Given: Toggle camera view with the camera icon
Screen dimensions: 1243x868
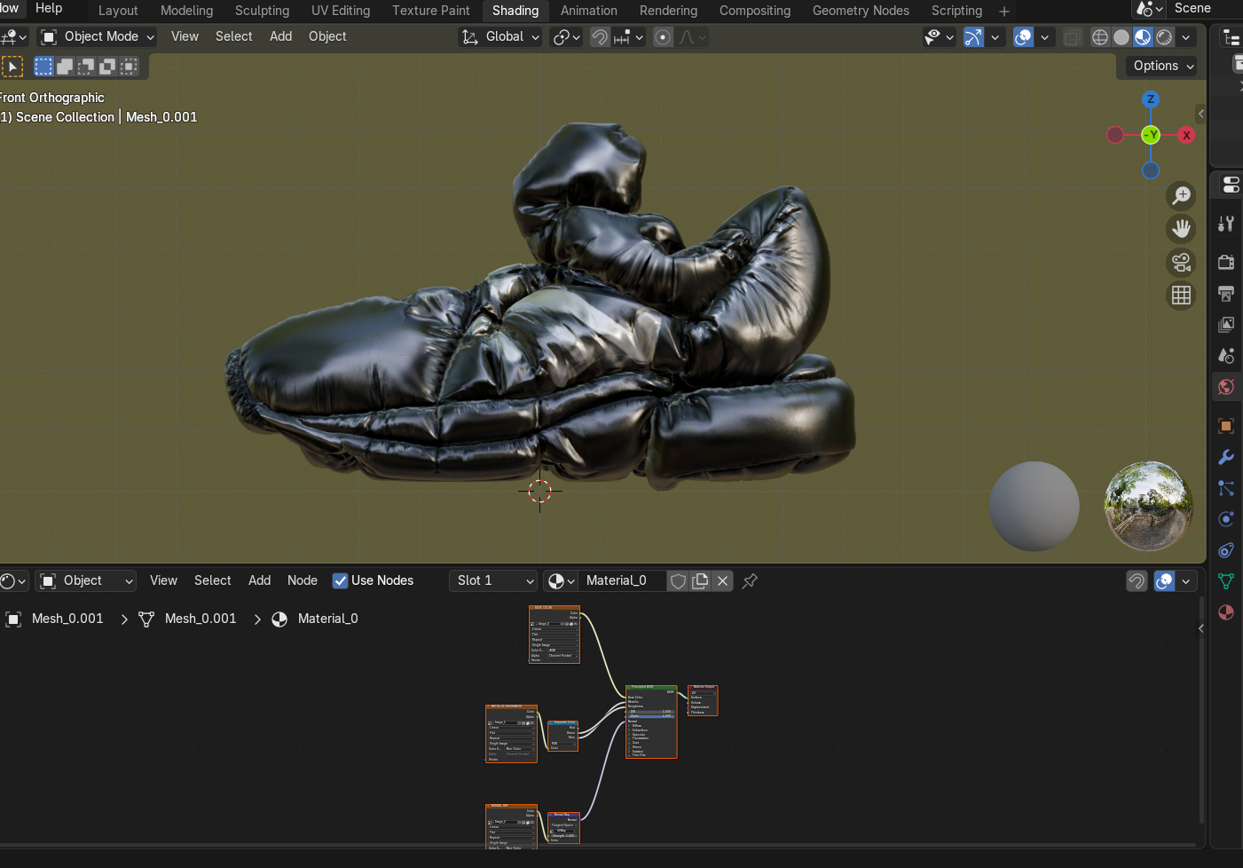Looking at the screenshot, I should pyautogui.click(x=1181, y=263).
